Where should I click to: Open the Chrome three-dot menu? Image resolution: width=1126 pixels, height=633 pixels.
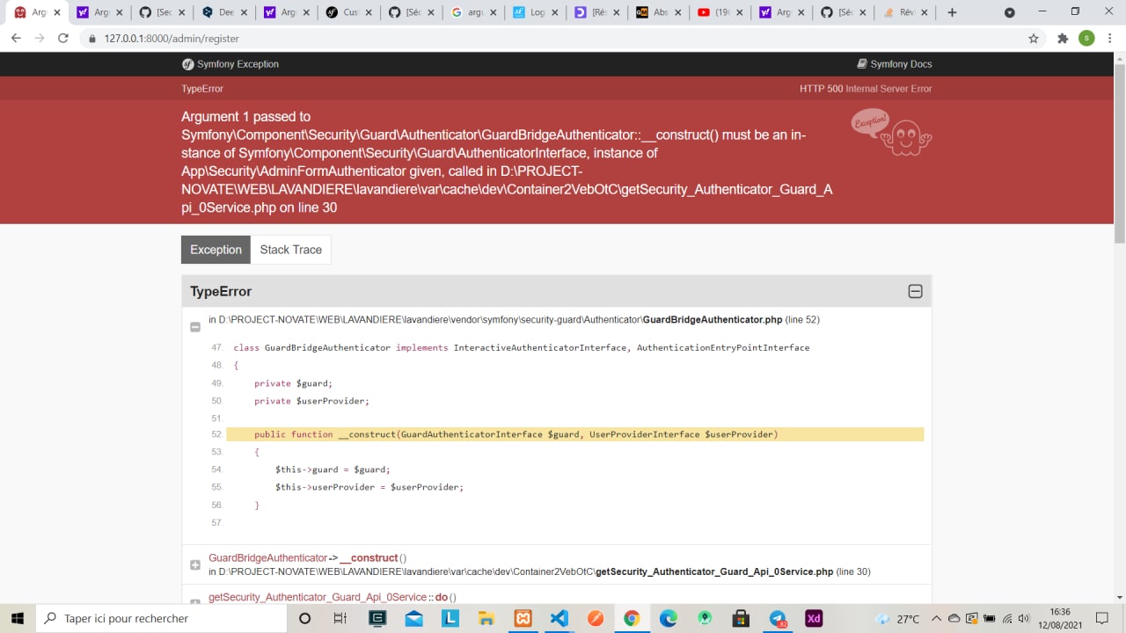pos(1110,39)
